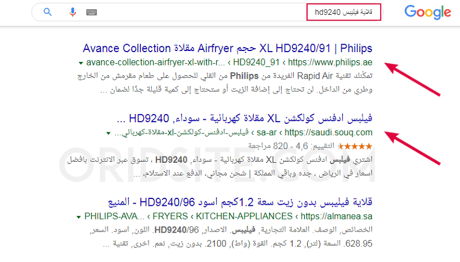The width and height of the screenshot is (460, 262).
Task: Click the search magnifier icon
Action: 48,12
